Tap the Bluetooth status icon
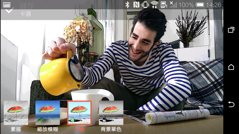Screen dimensions: 239x134 point(127,5)
